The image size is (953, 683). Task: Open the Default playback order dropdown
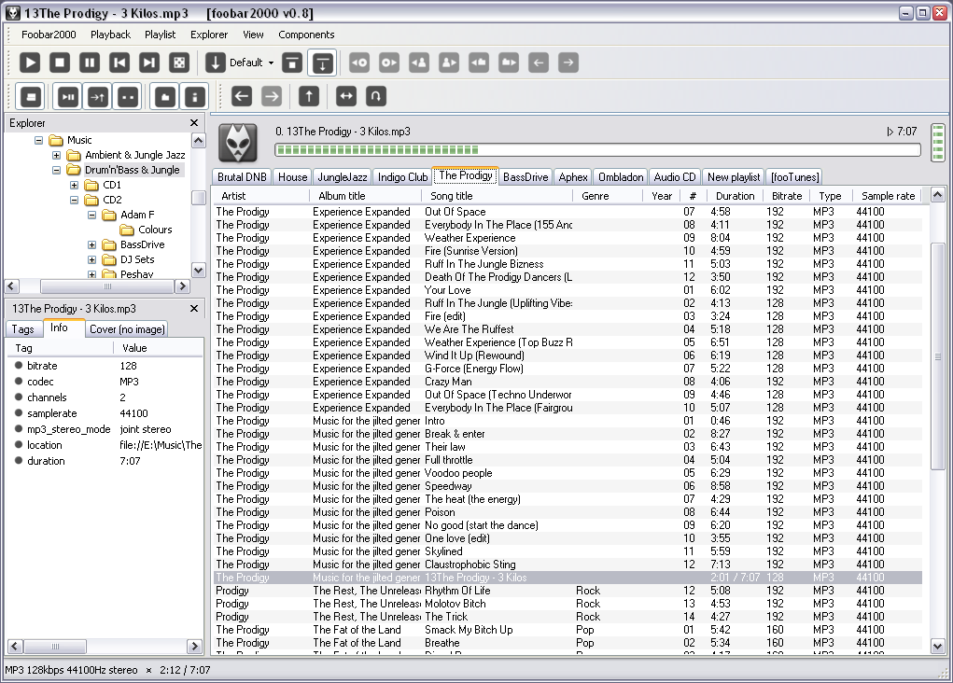(x=271, y=63)
